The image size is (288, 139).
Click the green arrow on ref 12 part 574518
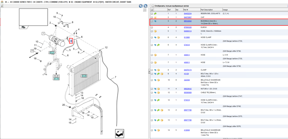158,100
